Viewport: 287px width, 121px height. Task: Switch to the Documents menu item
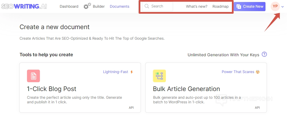[x=119, y=6]
